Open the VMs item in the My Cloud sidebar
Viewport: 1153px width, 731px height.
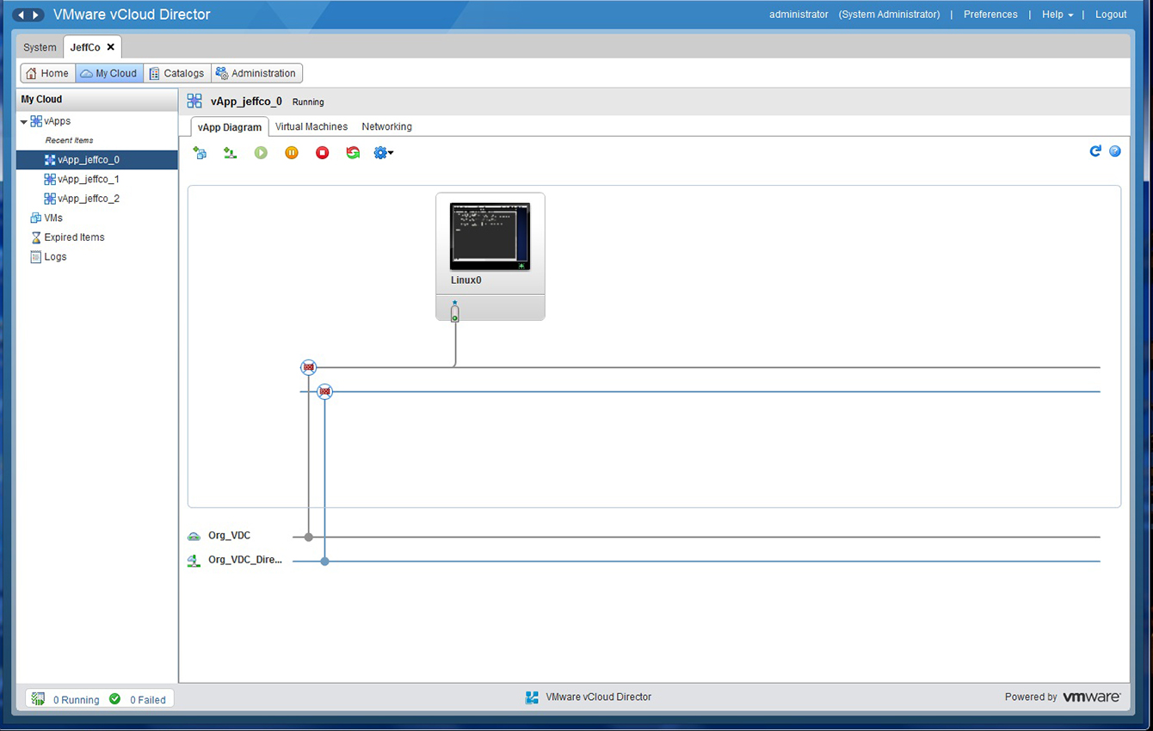(x=46, y=218)
